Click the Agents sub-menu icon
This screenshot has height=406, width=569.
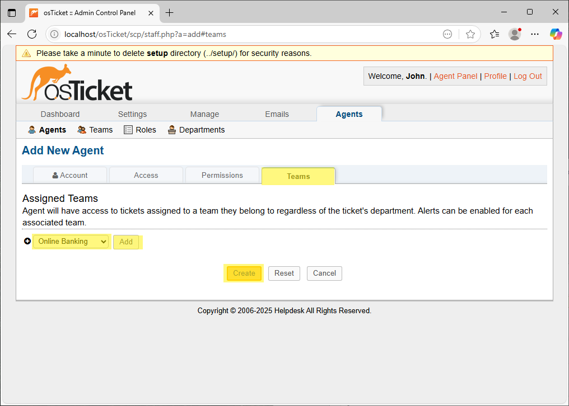point(32,130)
